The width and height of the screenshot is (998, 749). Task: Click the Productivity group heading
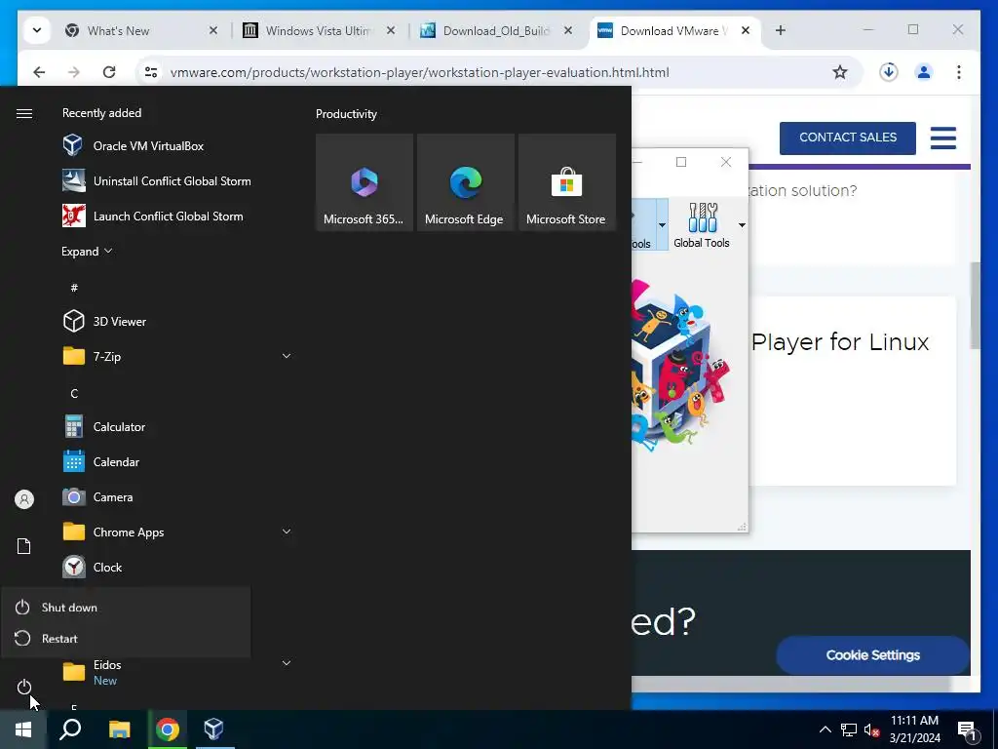click(x=346, y=114)
